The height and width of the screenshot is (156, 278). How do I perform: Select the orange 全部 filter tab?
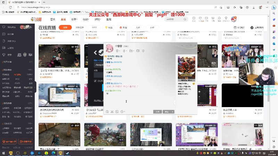coord(65,27)
